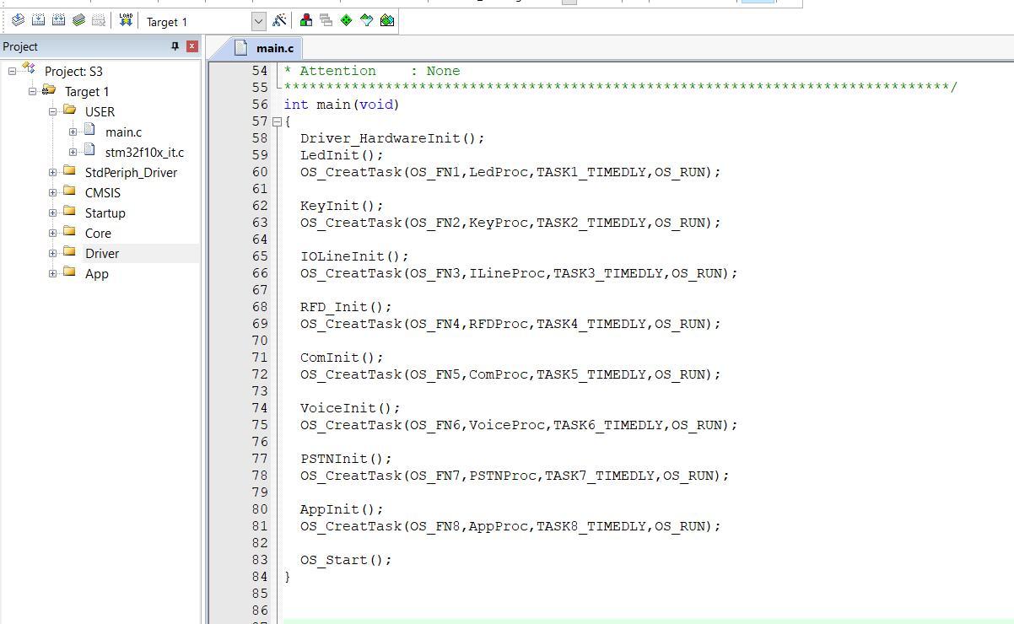Open Options for Target magic wand icon
The width and height of the screenshot is (1014, 624).
click(279, 20)
